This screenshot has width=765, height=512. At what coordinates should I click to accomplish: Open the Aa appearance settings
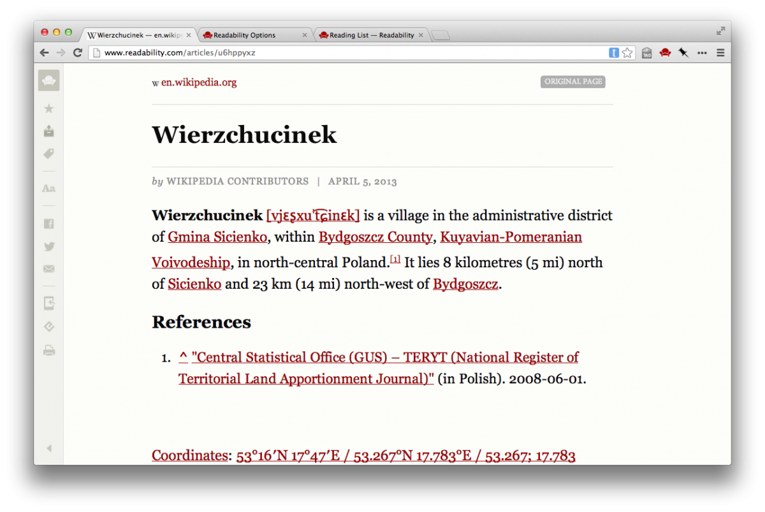coord(48,189)
